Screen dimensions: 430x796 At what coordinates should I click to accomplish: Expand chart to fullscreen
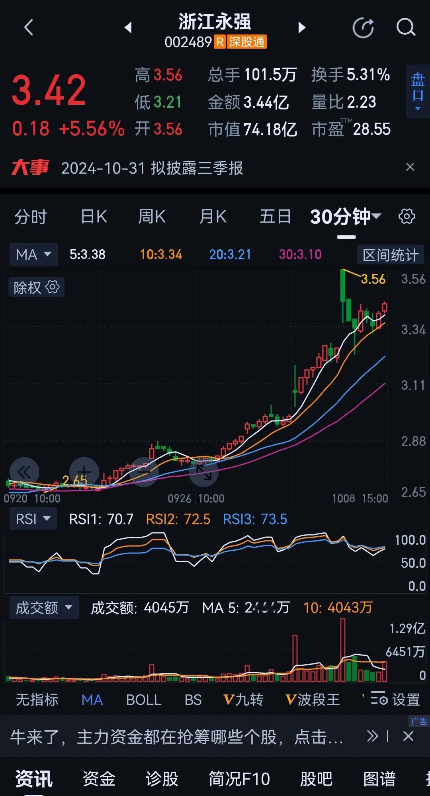[x=203, y=472]
